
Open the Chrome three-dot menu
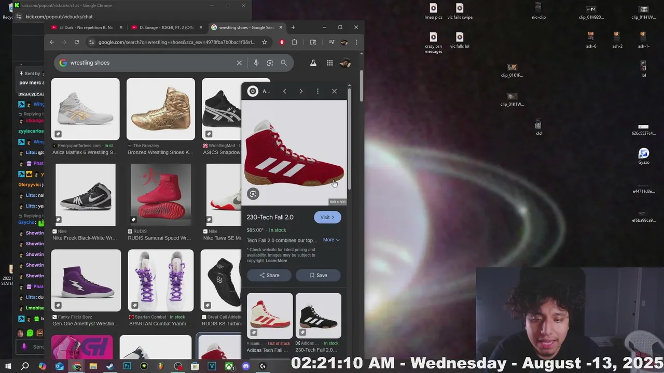click(356, 42)
